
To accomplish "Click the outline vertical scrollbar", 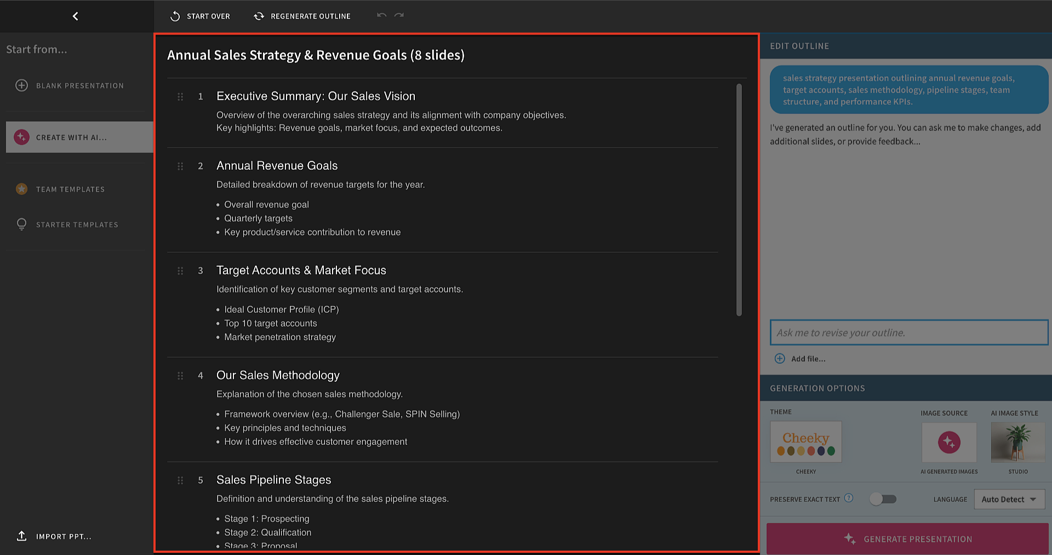I will tap(739, 200).
